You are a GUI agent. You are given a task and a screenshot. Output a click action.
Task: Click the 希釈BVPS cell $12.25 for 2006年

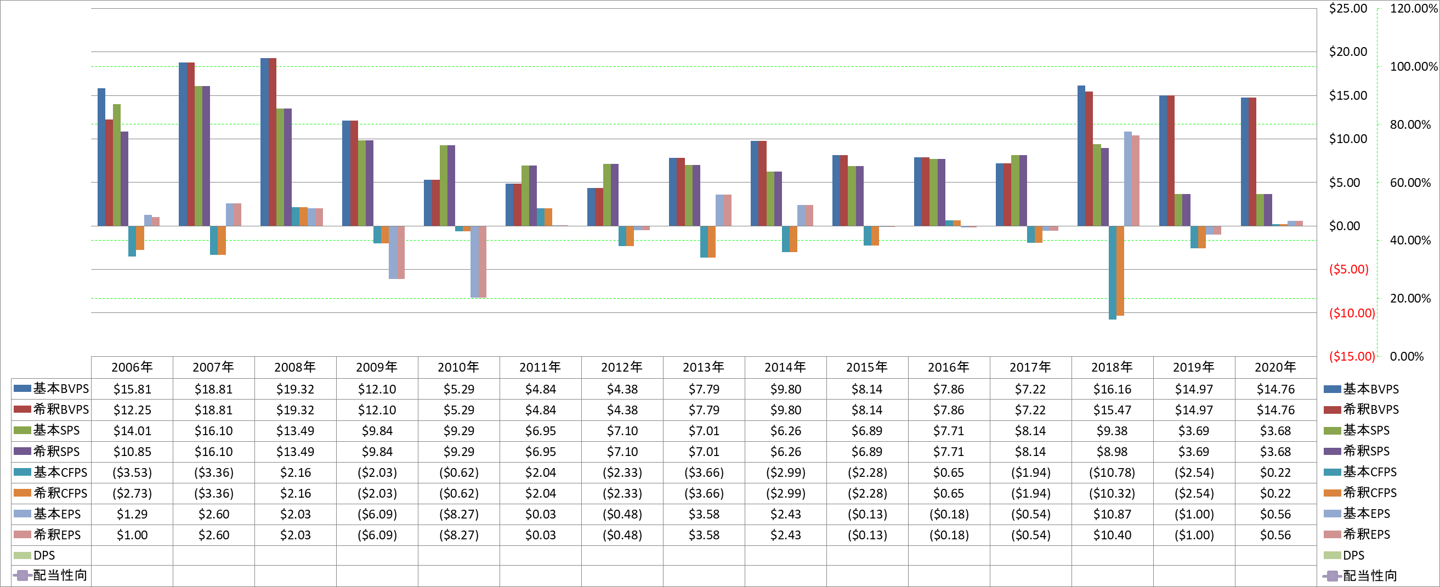(x=132, y=410)
